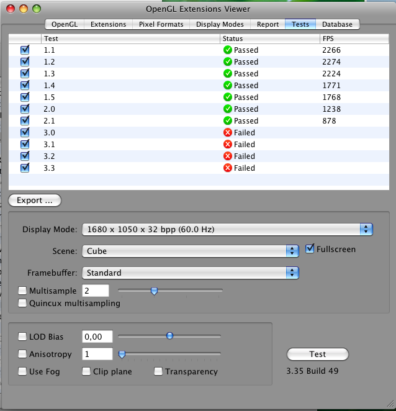
Task: Enable the LOD Bias checkbox
Action: pyautogui.click(x=22, y=336)
